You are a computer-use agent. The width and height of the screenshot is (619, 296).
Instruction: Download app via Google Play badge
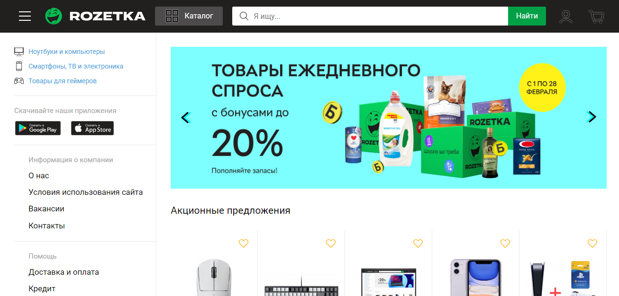pos(38,128)
